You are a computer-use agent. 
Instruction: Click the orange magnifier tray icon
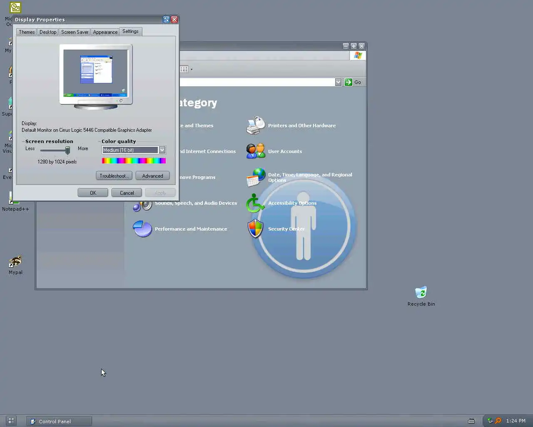click(498, 421)
